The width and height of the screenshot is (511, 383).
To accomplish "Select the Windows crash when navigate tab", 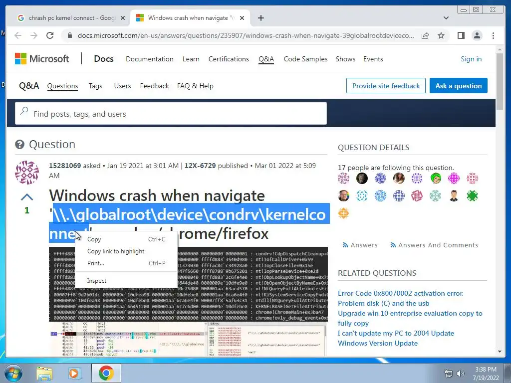I will (x=190, y=18).
